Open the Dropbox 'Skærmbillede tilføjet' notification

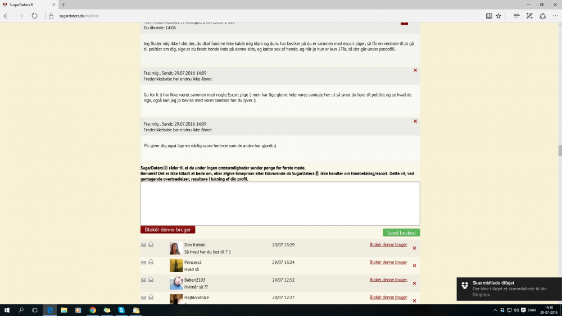pyautogui.click(x=509, y=289)
